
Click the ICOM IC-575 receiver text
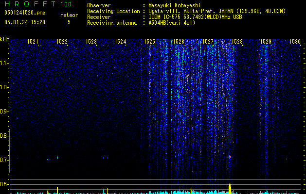point(195,17)
